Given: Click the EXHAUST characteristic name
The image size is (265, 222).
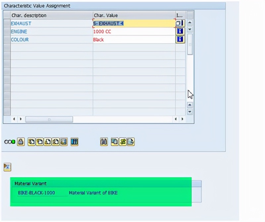Looking at the screenshot, I should pos(21,23).
